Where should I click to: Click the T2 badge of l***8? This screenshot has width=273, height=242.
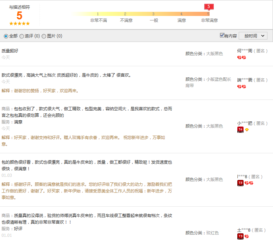(240, 183)
